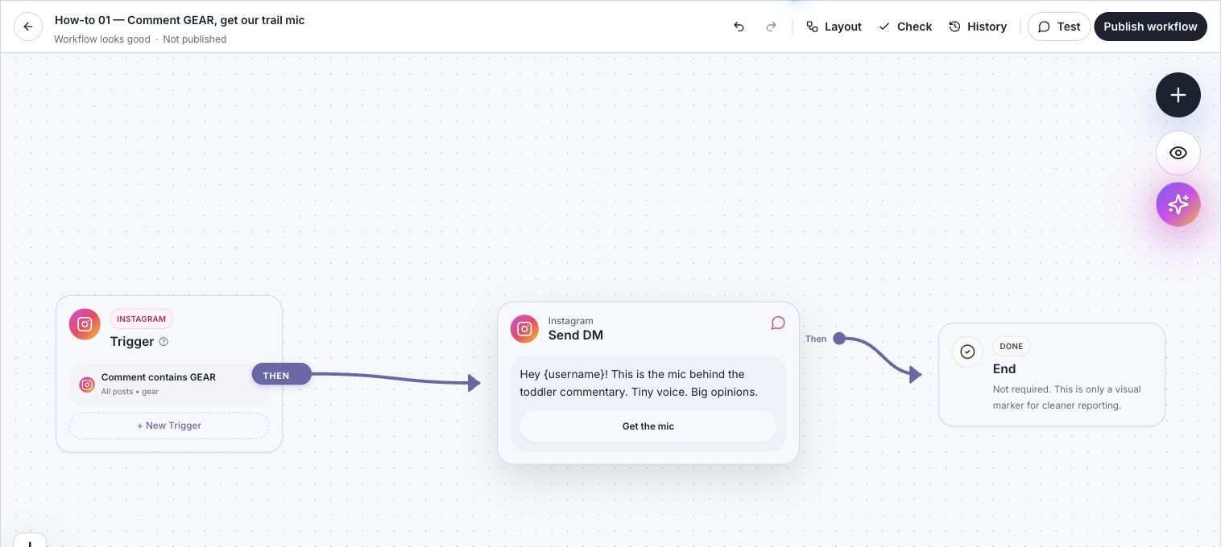Run the workflow Check

click(904, 27)
